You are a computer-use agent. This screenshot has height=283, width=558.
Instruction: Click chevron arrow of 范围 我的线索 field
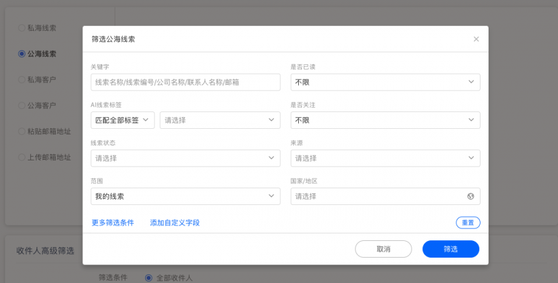[271, 196]
